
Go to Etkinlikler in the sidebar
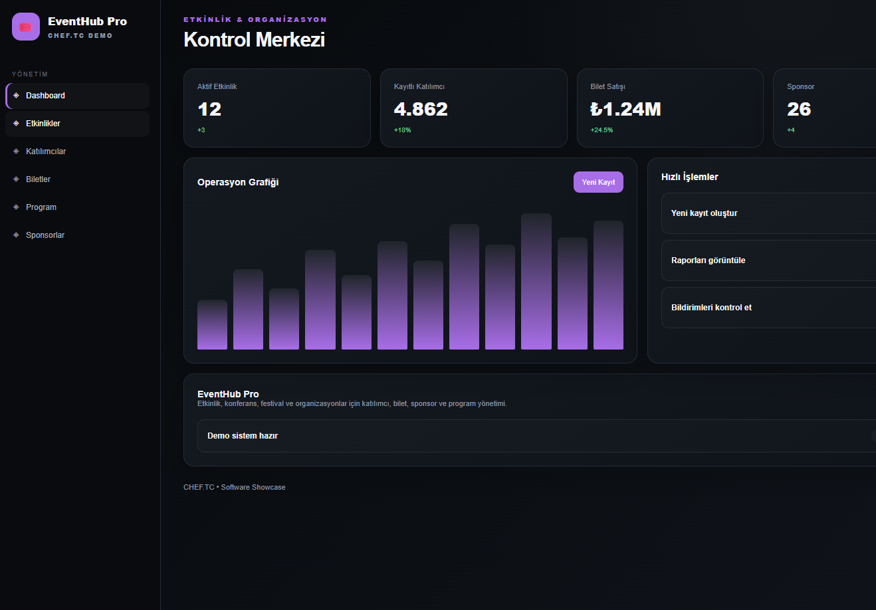(78, 124)
